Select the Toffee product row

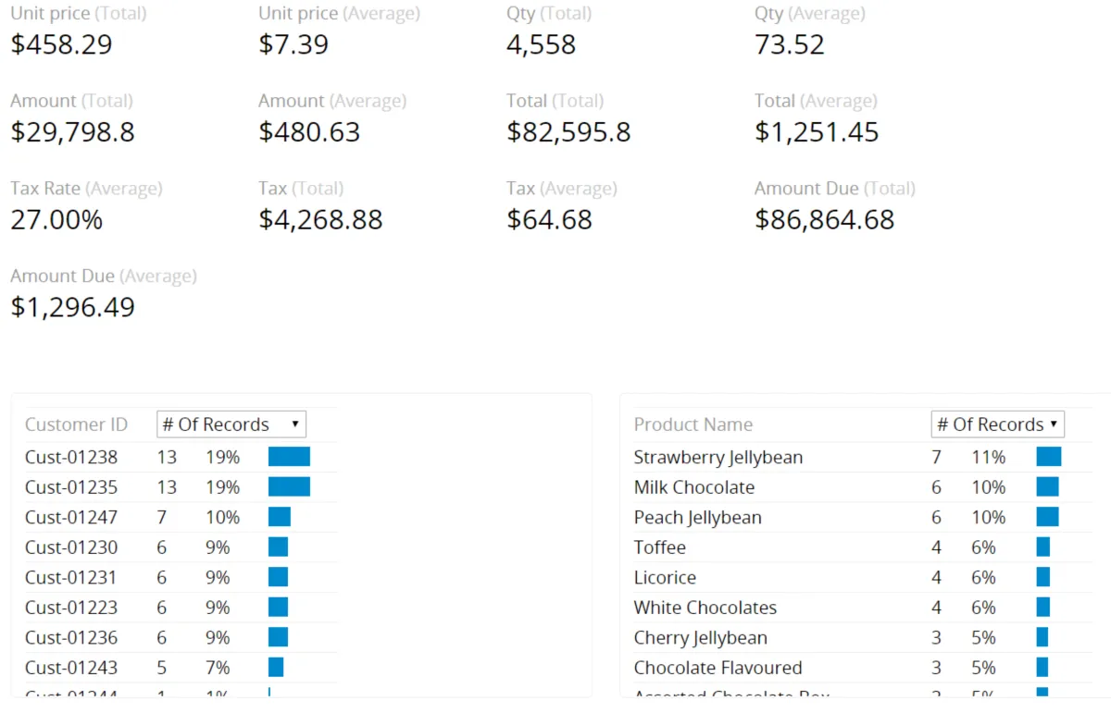coord(659,547)
